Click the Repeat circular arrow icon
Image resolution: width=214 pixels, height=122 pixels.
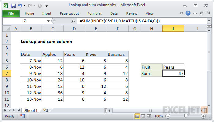click(39, 6)
